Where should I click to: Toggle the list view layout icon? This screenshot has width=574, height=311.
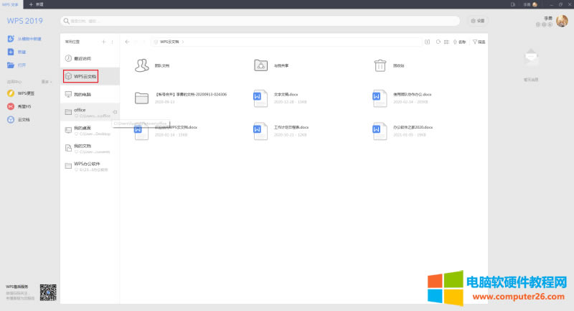tap(446, 42)
